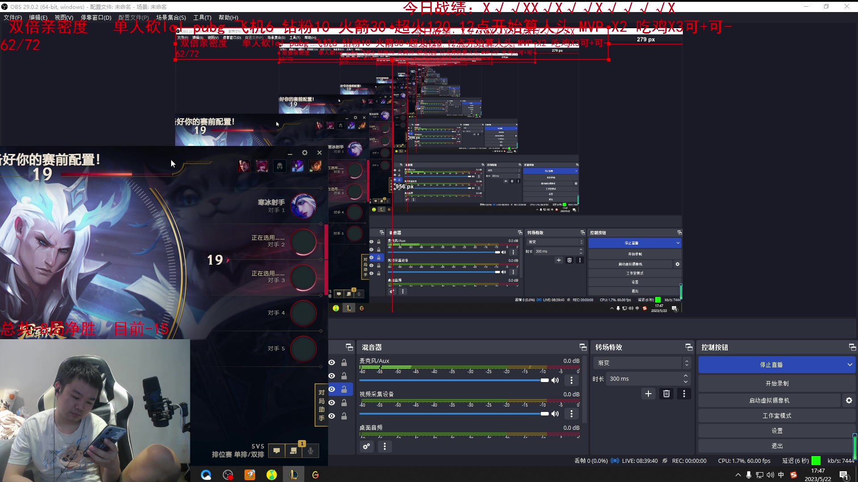Open the 工具(T) menu
Screen dimensions: 858x482
[x=202, y=17]
